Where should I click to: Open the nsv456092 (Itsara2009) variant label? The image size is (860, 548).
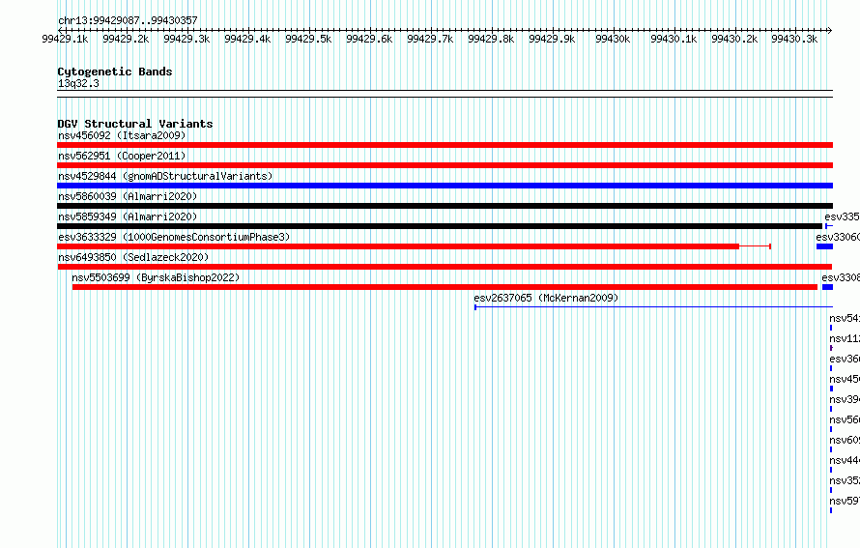point(122,135)
